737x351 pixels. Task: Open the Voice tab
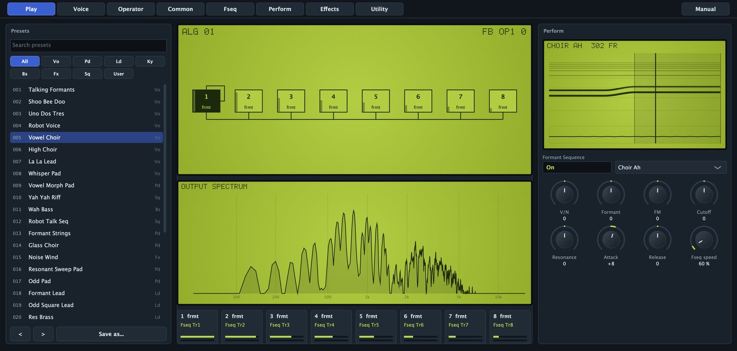click(x=81, y=9)
